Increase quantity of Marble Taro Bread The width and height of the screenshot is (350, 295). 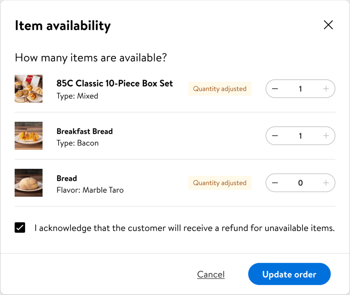[x=326, y=183]
